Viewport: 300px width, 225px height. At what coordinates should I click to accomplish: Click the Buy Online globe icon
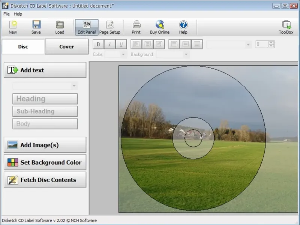(160, 27)
